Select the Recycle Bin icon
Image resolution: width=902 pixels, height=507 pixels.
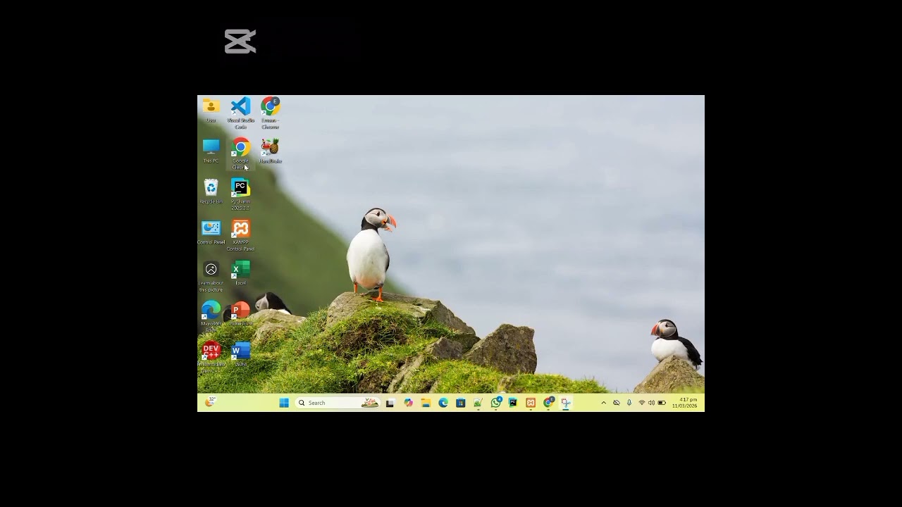click(211, 192)
